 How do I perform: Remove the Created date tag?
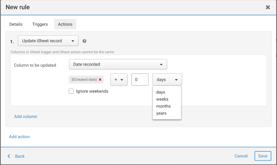coord(100,80)
